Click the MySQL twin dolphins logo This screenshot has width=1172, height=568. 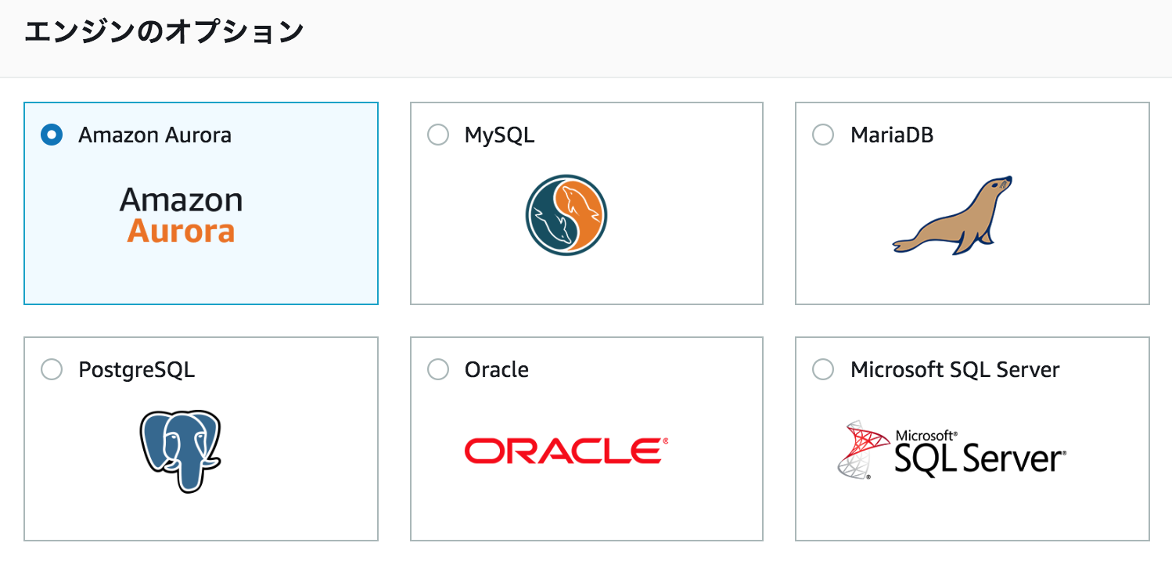point(566,214)
